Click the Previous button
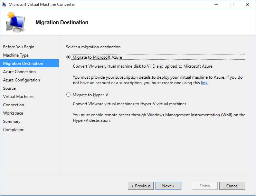The width and height of the screenshot is (256, 196). click(x=141, y=186)
